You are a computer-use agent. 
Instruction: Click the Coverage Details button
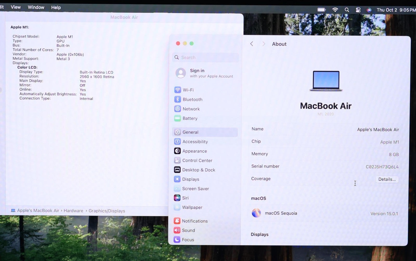387,179
